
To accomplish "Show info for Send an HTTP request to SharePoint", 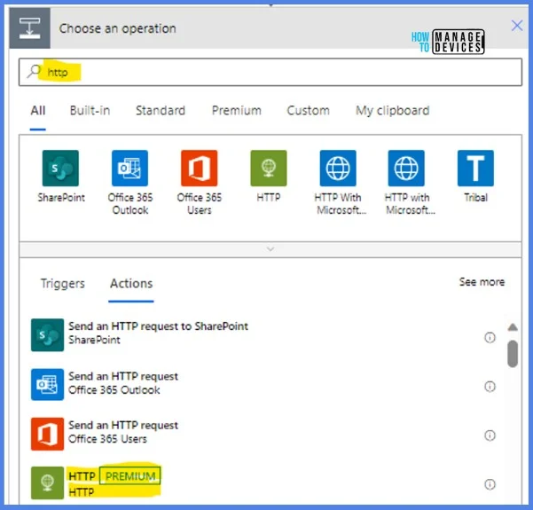I will click(x=490, y=337).
